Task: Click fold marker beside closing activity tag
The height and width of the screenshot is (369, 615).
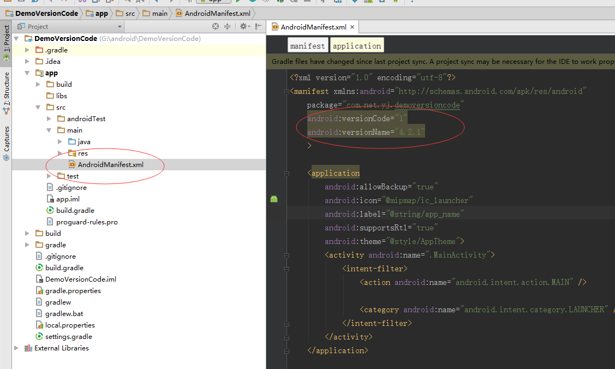Action: point(286,337)
